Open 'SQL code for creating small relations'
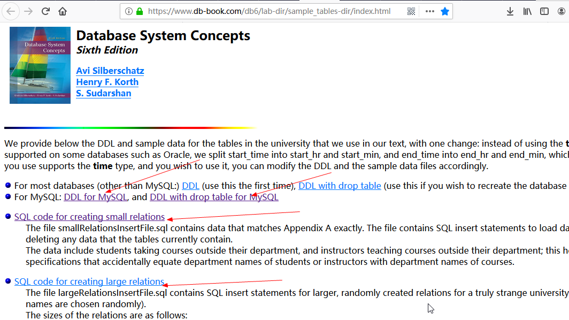Viewport: 569px width, 320px height. point(90,217)
